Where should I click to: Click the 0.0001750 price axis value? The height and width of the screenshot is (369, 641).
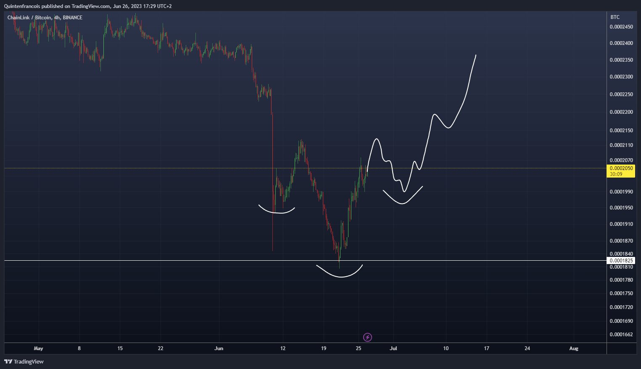pyautogui.click(x=621, y=293)
